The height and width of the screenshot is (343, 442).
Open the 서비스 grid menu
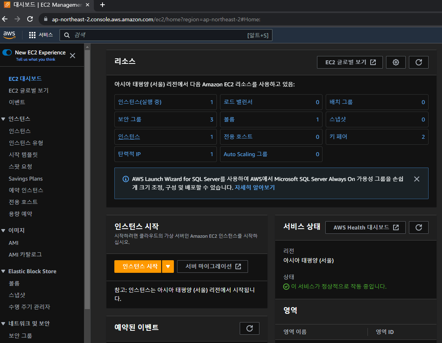(x=41, y=35)
